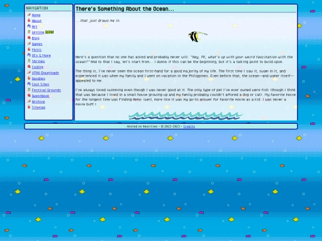The image size is (322, 241).
Task: Click the palm tree icon beside Shrines
Action: coord(29,61)
